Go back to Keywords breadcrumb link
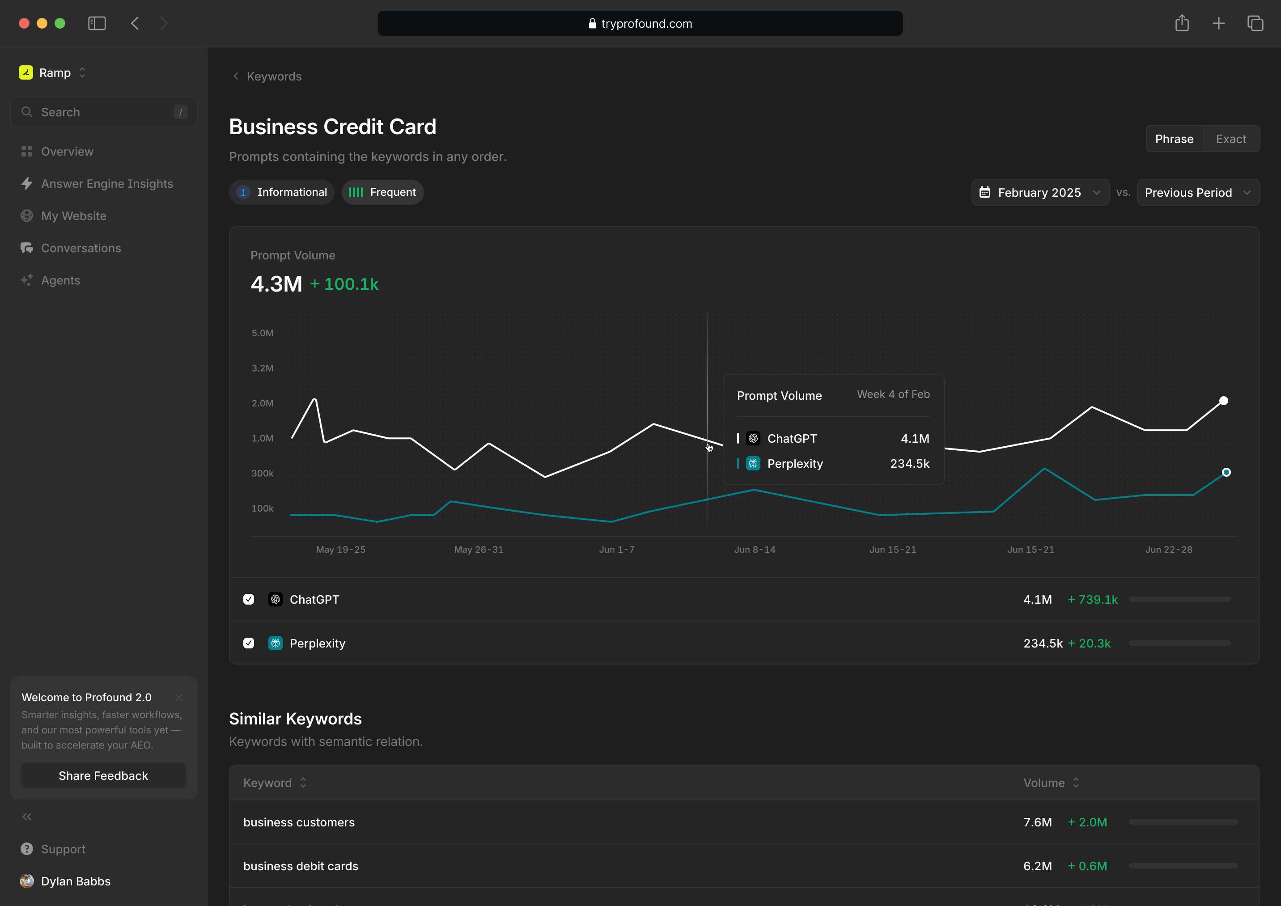Image resolution: width=1281 pixels, height=906 pixels. (274, 76)
